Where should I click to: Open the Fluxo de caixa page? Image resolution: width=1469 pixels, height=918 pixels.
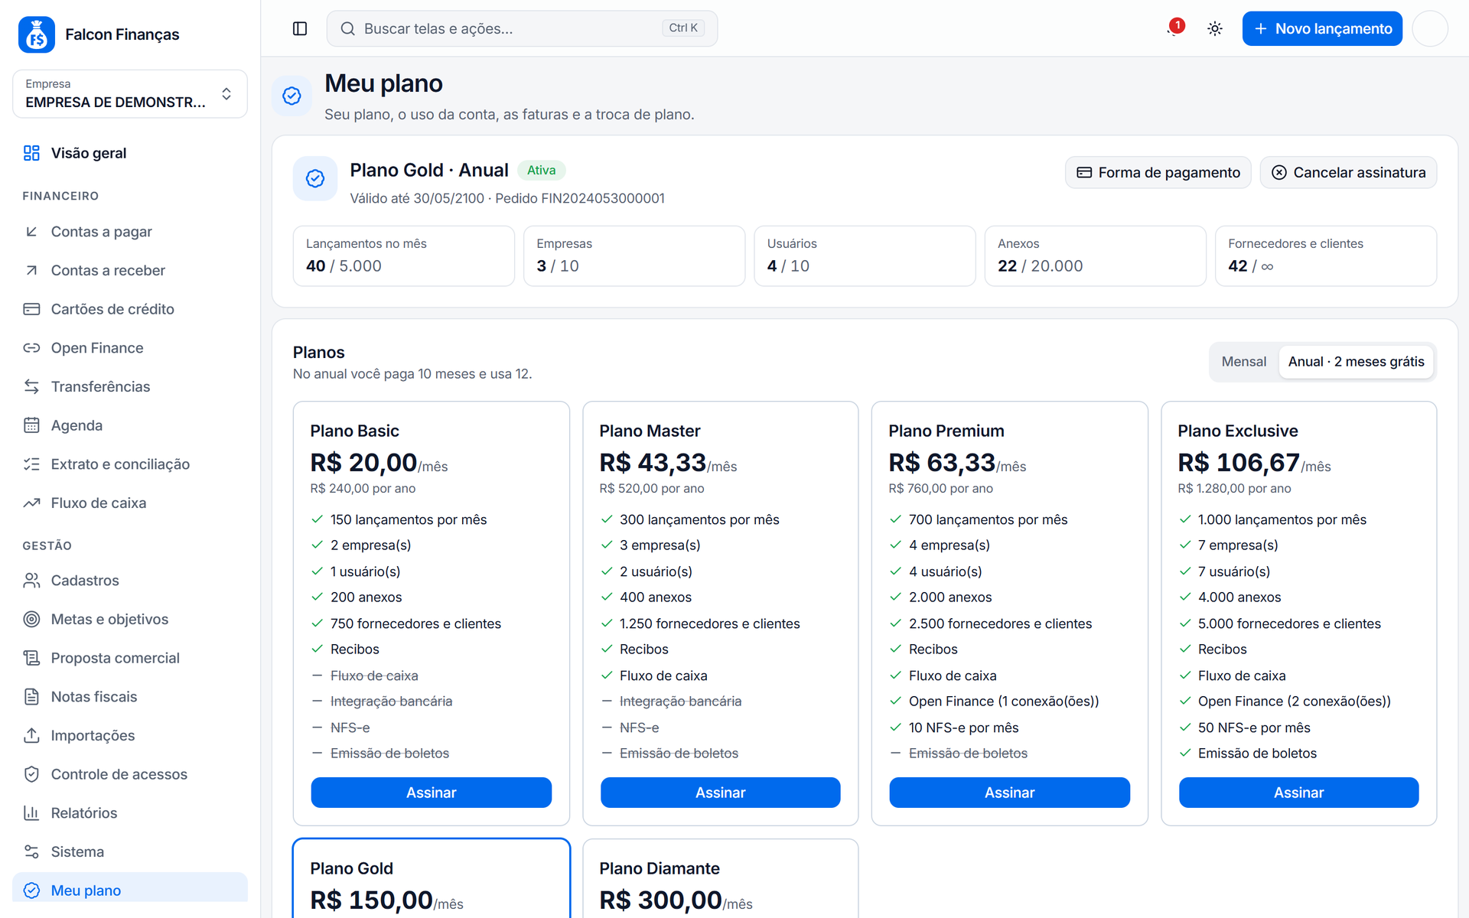[x=130, y=503]
